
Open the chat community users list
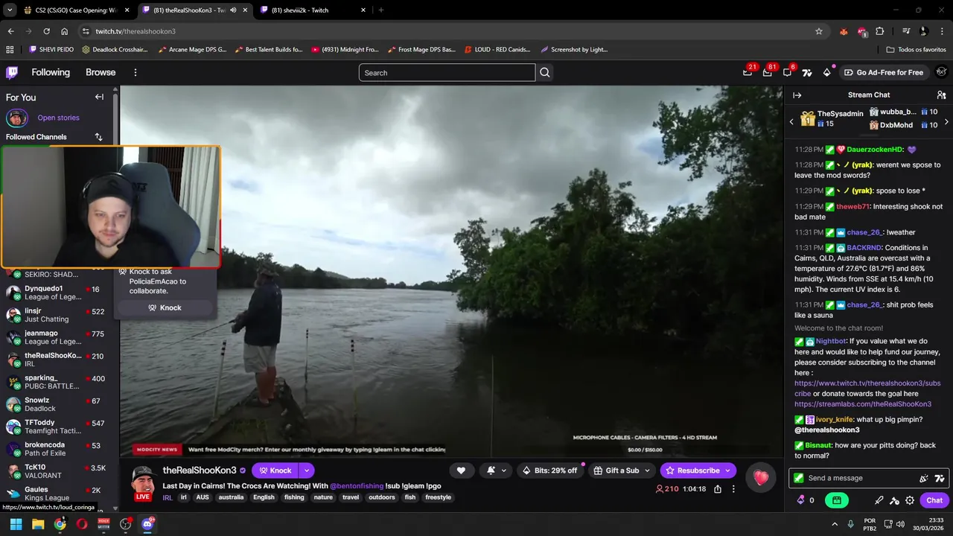(941, 95)
